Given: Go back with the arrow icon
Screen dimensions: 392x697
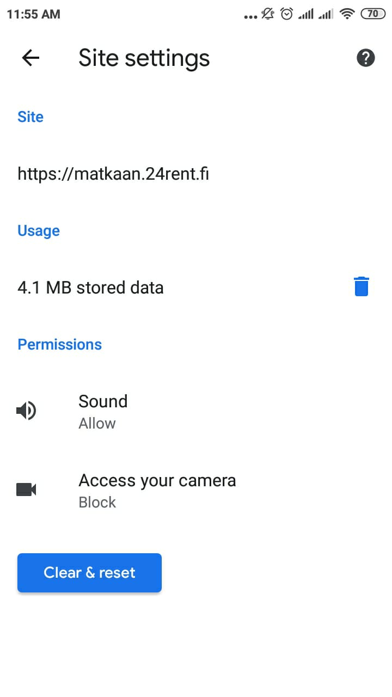Looking at the screenshot, I should click(x=30, y=58).
